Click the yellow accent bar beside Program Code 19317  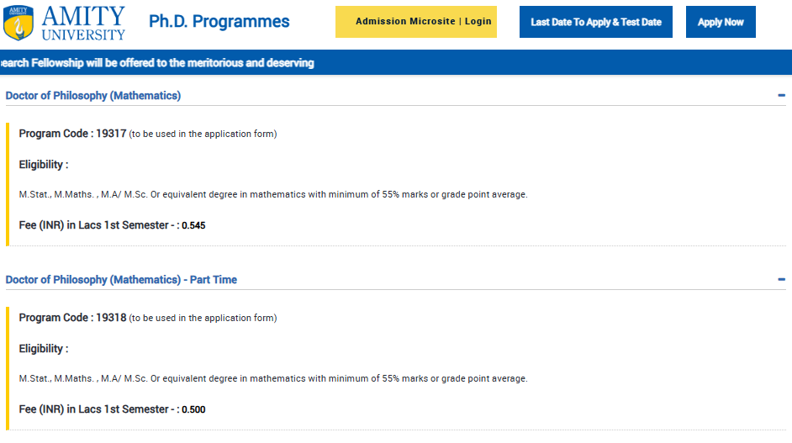(x=8, y=183)
